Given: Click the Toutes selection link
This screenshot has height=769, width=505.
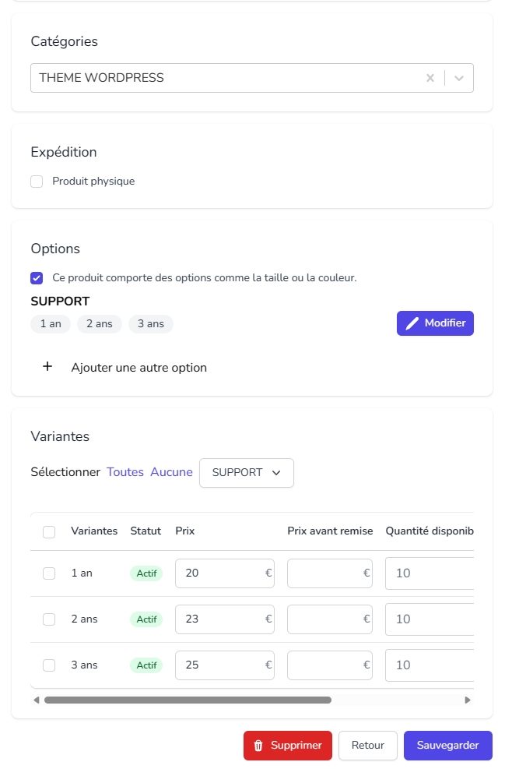Looking at the screenshot, I should click(x=125, y=472).
